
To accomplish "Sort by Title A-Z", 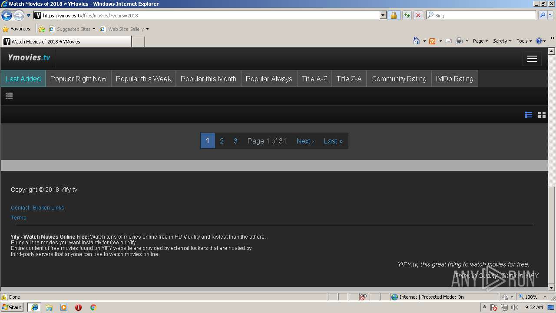I will pos(314,79).
